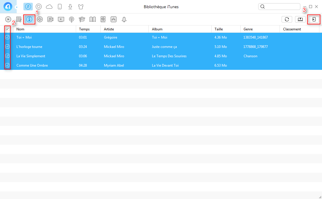322x199 pixels.
Task: Open the T-shirt skin icon
Action: point(81,7)
